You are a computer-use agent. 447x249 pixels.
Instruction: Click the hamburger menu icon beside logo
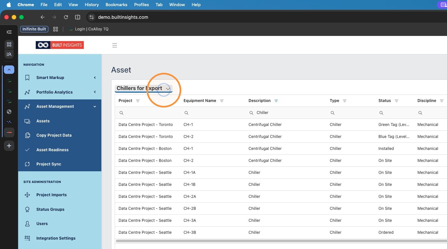coord(115,45)
